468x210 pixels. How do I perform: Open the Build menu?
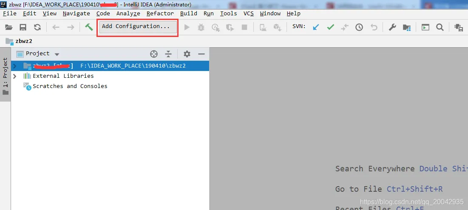click(189, 14)
